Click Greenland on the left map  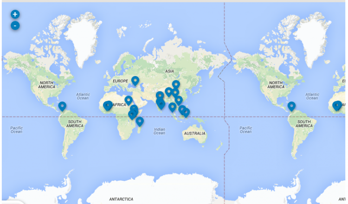click(x=84, y=37)
